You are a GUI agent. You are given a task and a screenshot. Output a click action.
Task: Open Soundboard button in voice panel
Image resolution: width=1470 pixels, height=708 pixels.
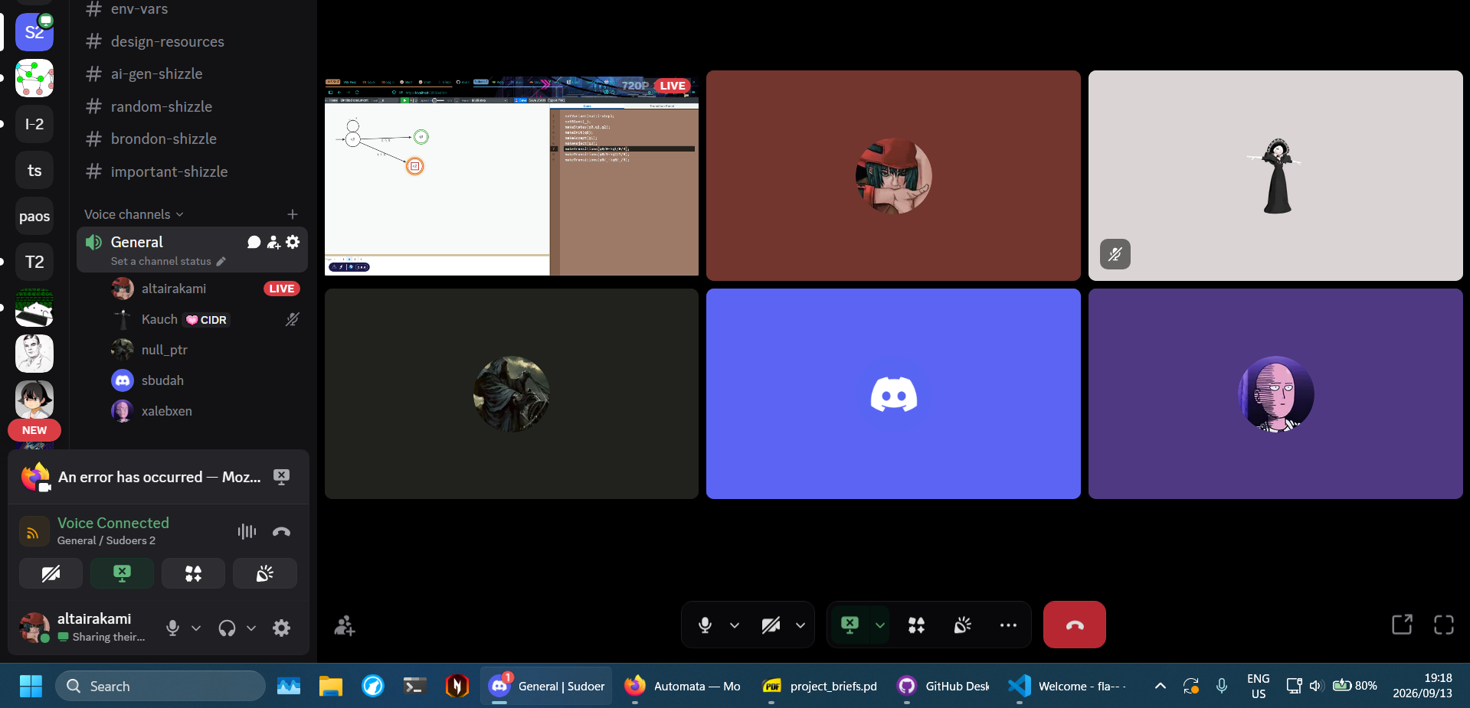(264, 573)
